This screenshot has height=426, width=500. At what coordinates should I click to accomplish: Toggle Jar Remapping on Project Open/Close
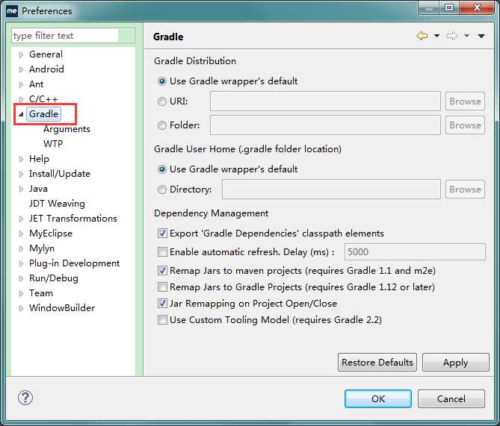(162, 304)
